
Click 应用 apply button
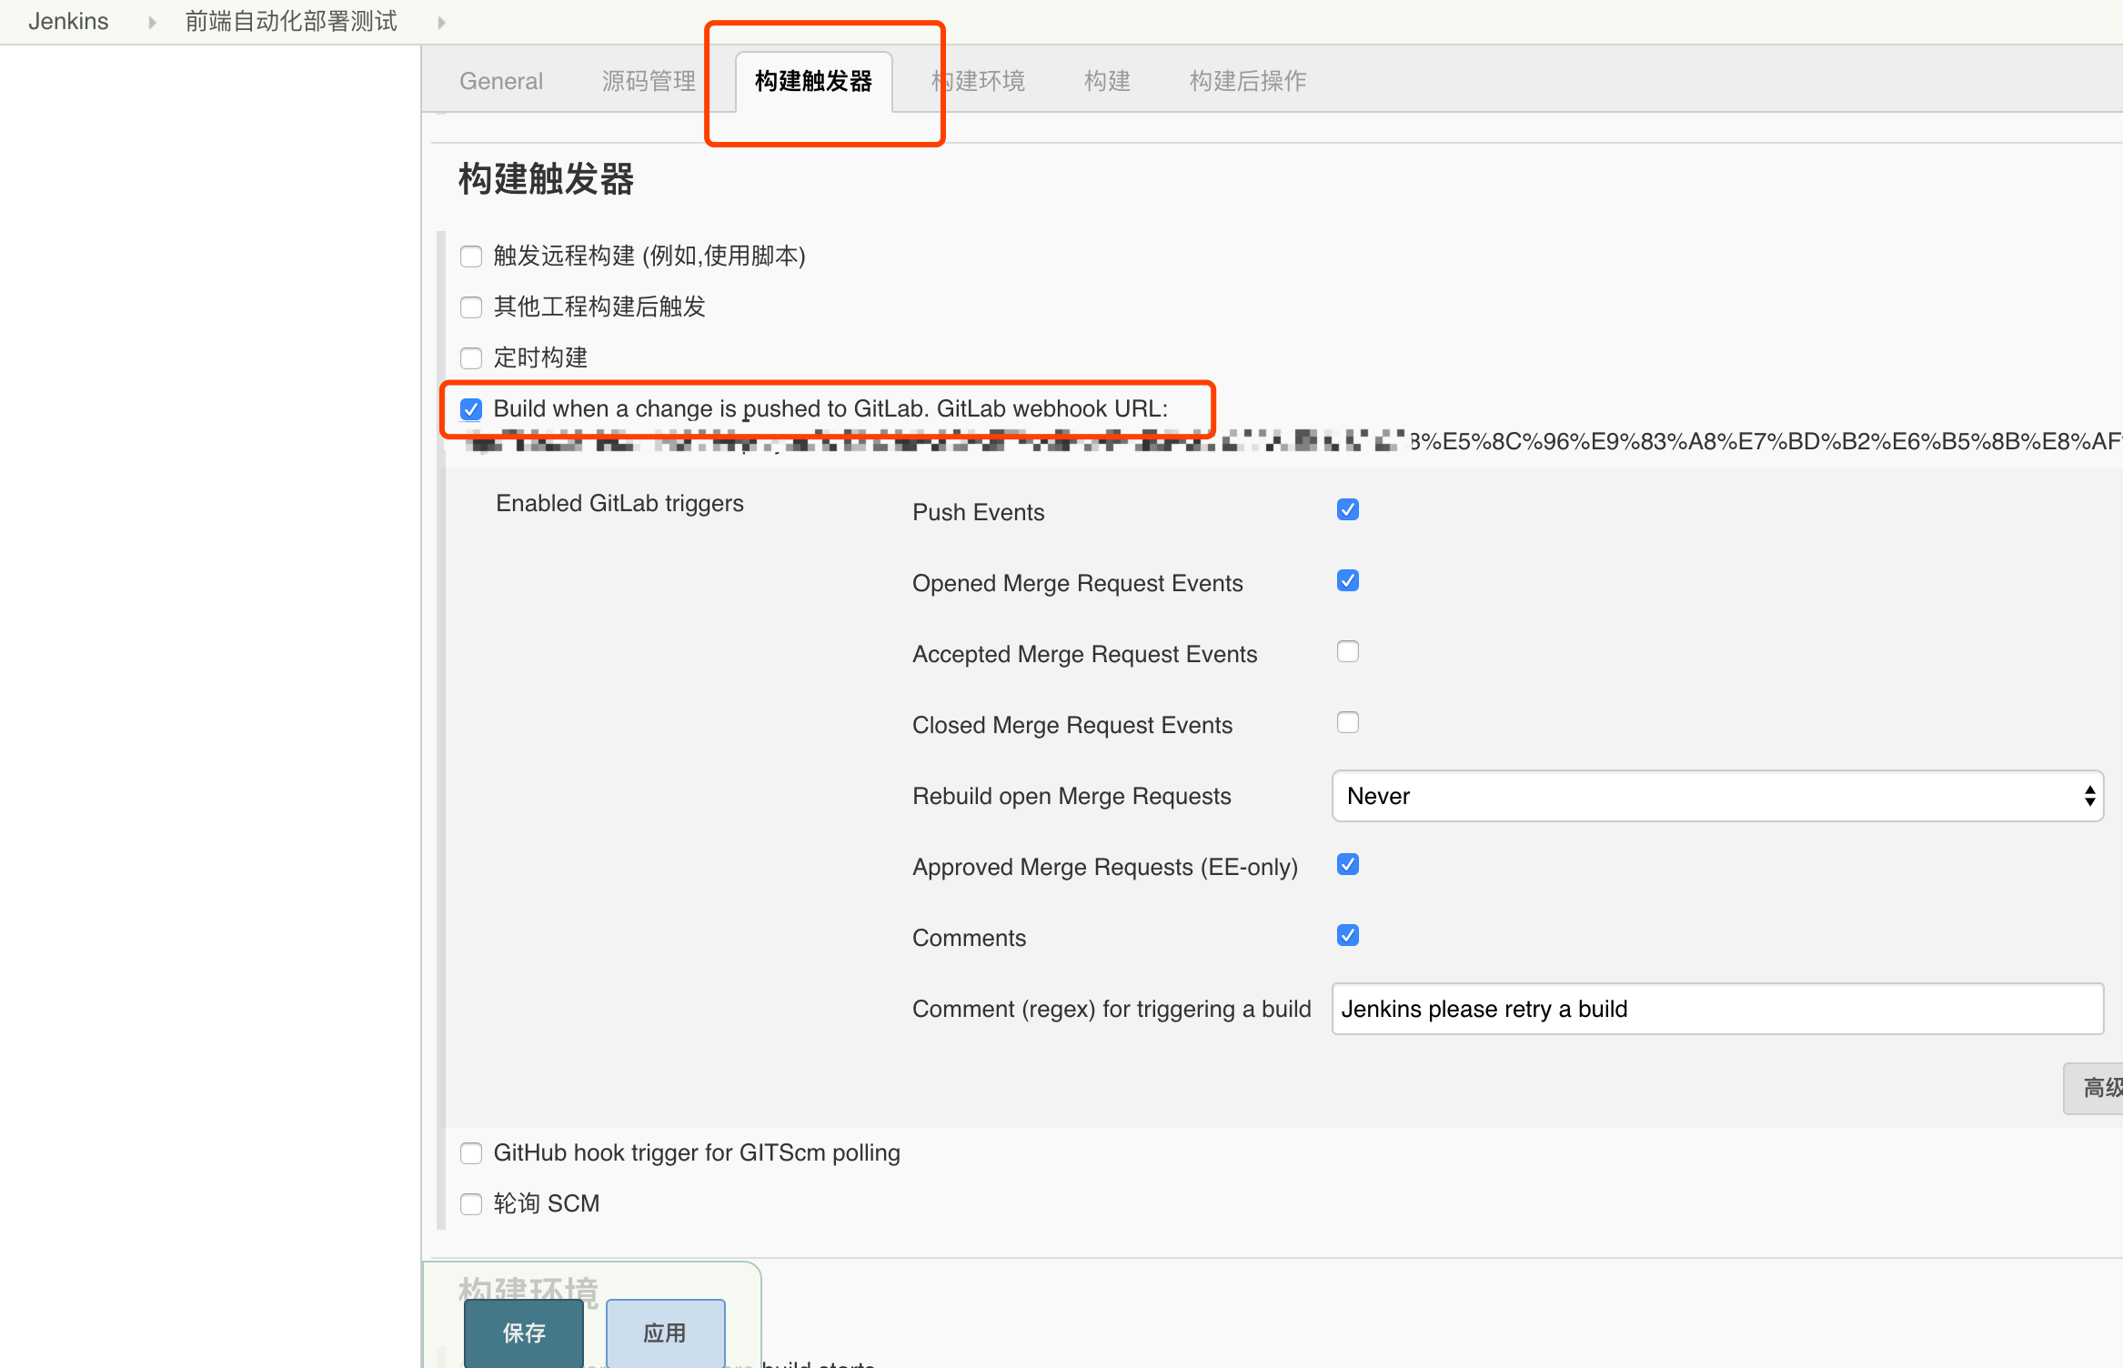665,1333
